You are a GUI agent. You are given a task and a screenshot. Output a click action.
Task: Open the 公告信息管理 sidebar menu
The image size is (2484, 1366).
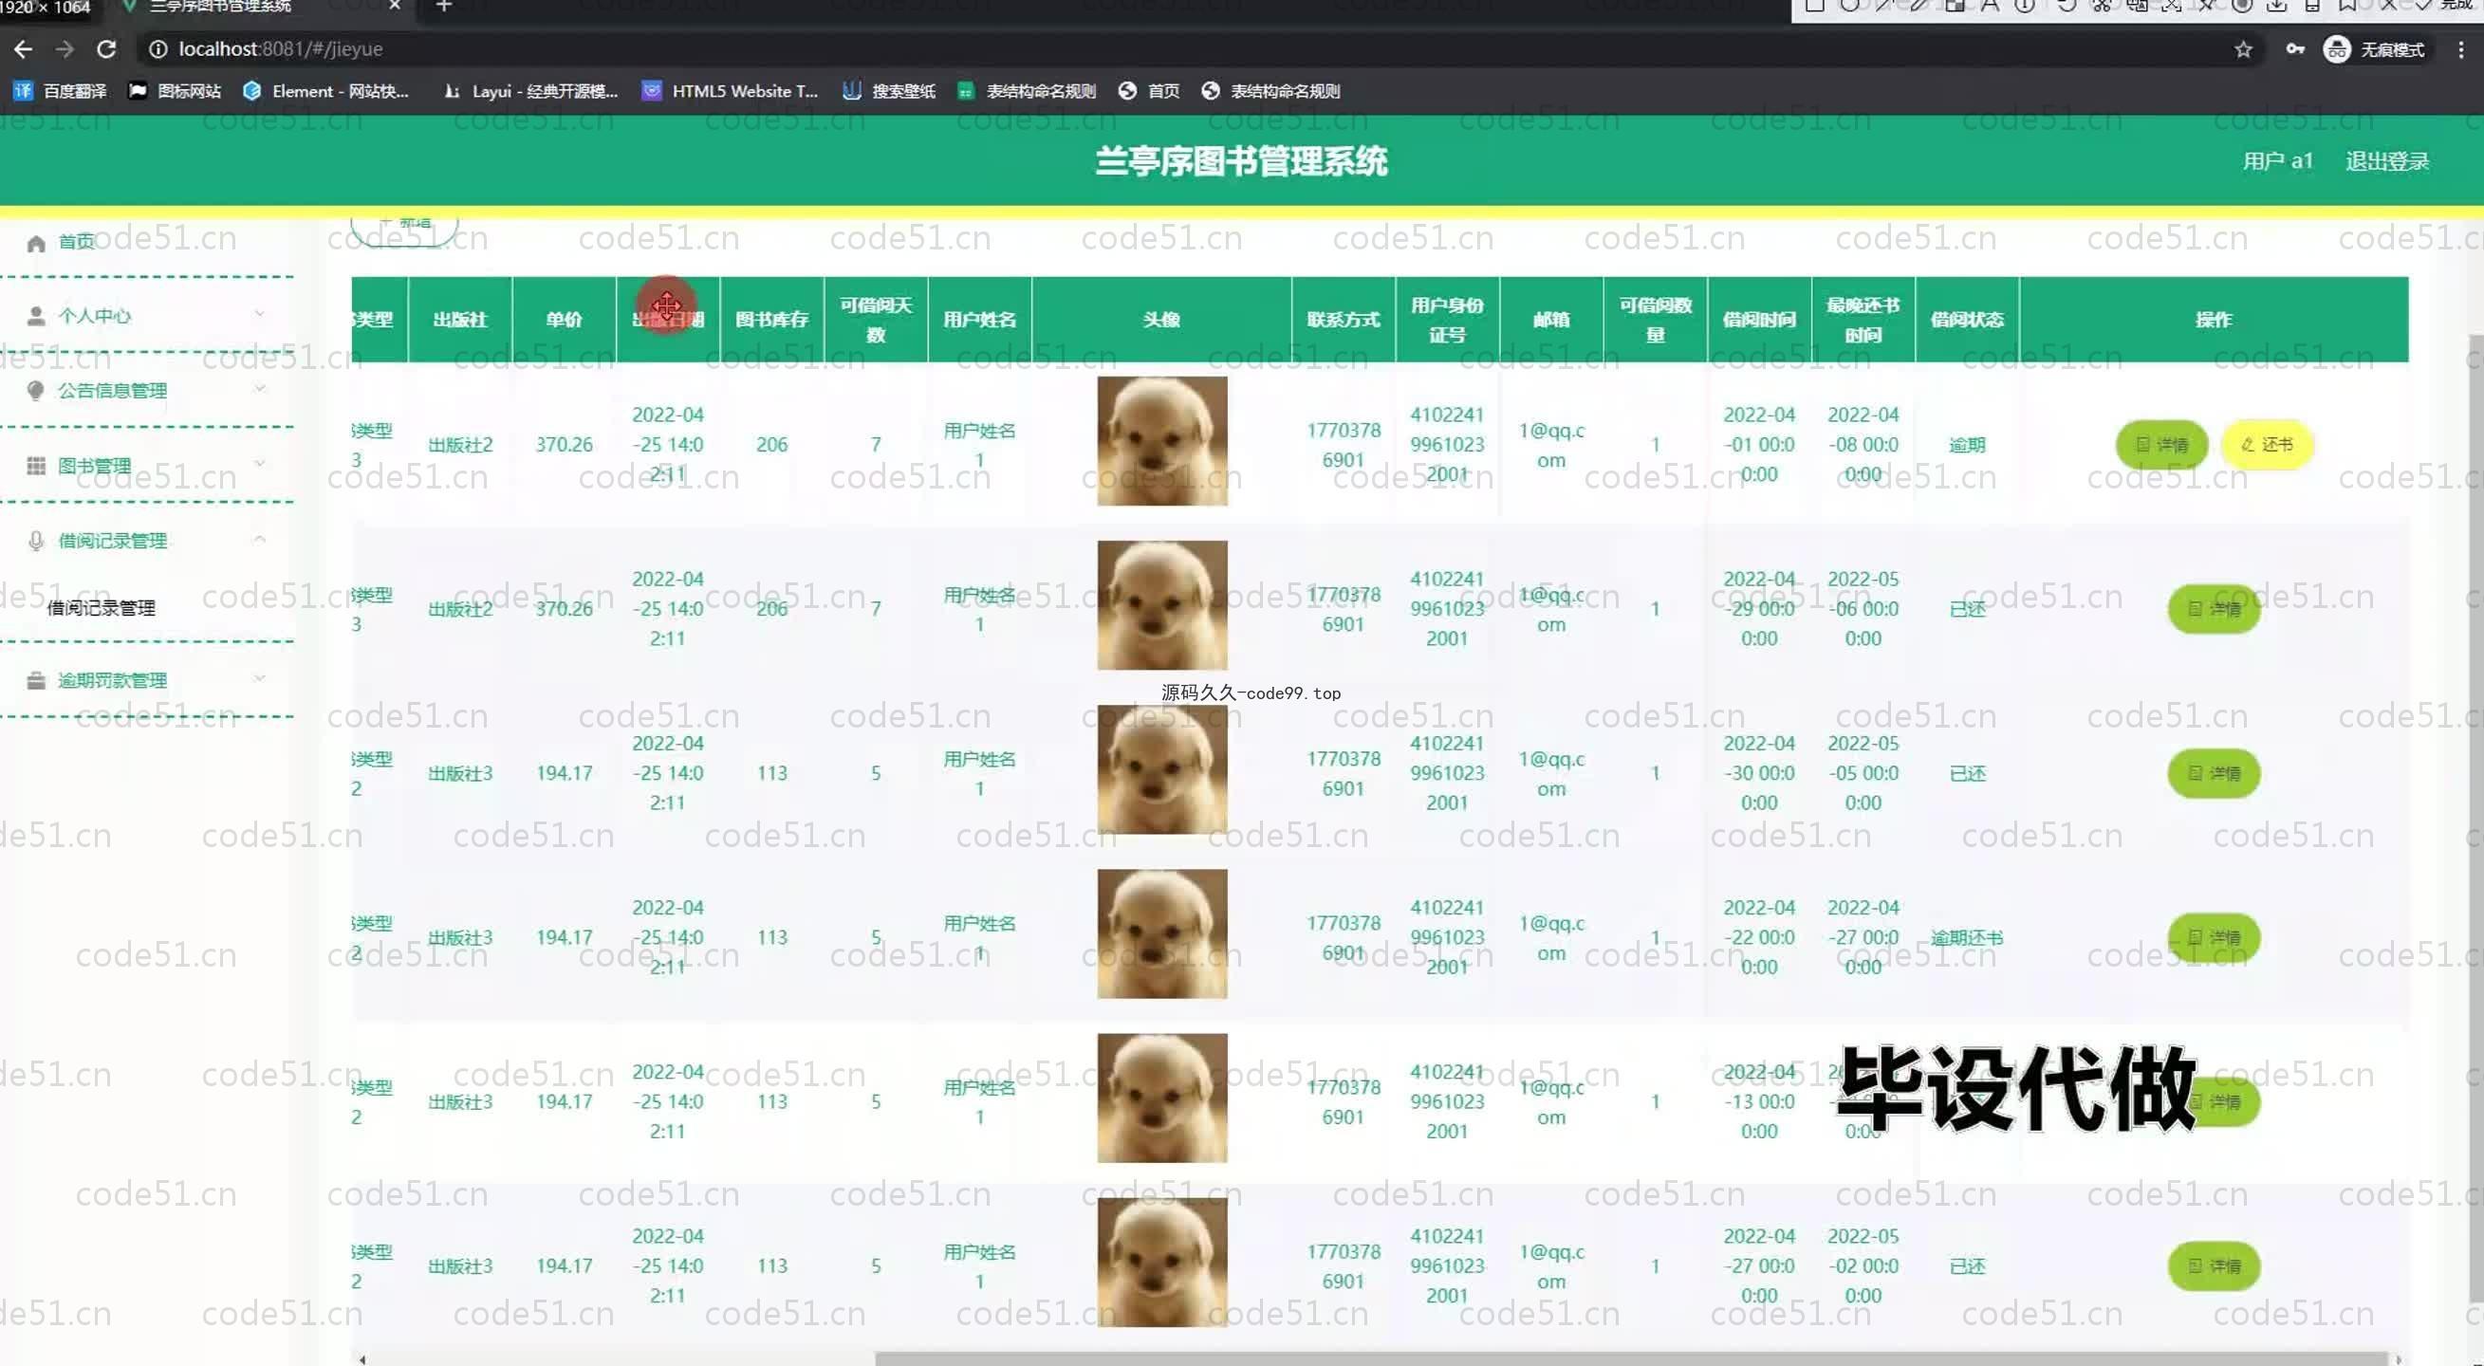(146, 391)
